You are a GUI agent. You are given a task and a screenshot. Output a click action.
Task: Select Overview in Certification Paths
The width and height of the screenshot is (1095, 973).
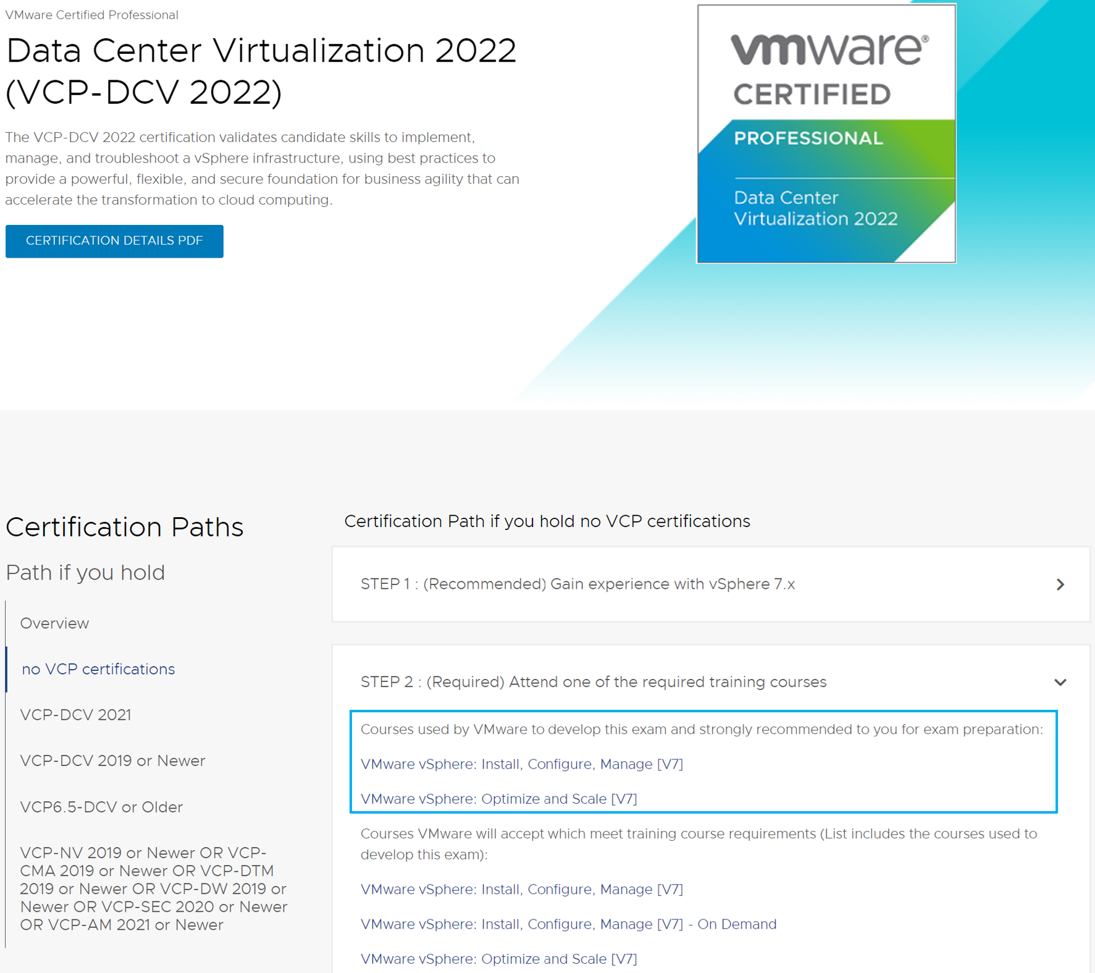(54, 623)
